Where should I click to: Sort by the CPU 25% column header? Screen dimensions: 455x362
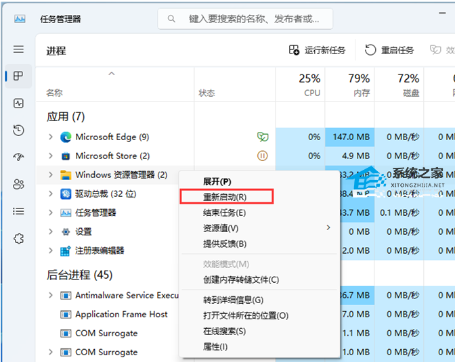[301, 85]
